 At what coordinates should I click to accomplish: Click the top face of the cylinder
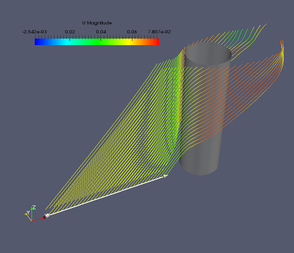207,54
